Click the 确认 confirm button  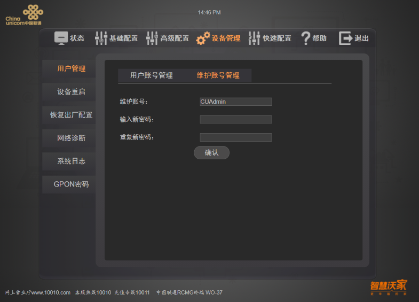coord(211,152)
